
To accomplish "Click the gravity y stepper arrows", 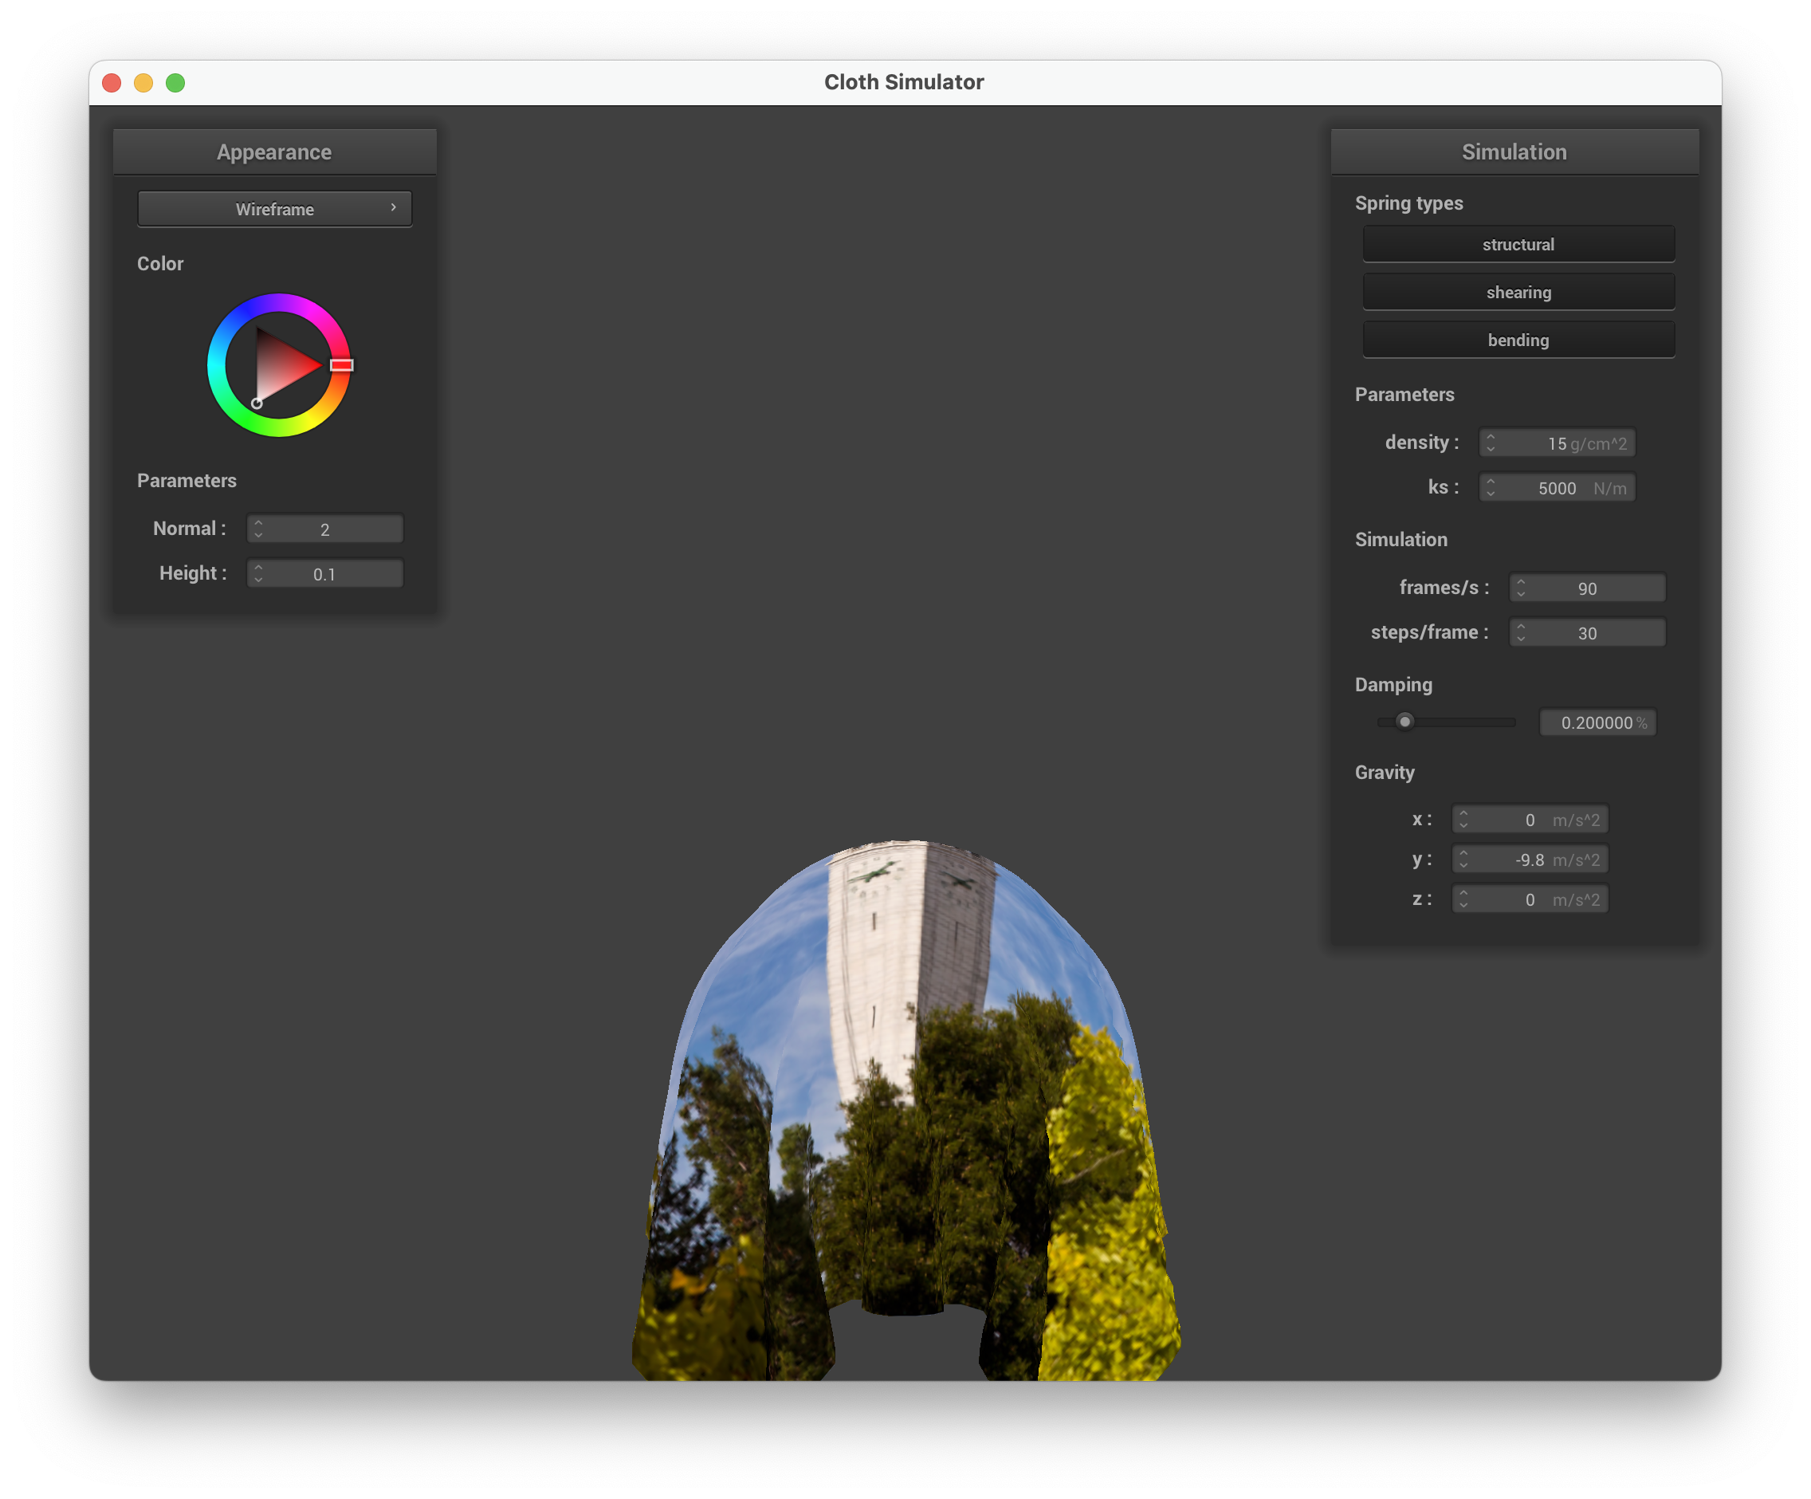I will tap(1463, 859).
